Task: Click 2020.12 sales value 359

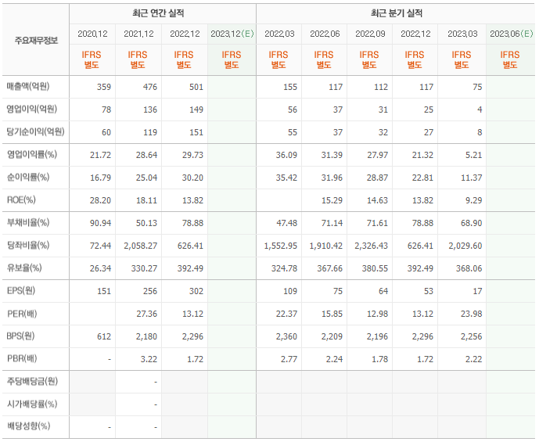Action: click(x=104, y=87)
